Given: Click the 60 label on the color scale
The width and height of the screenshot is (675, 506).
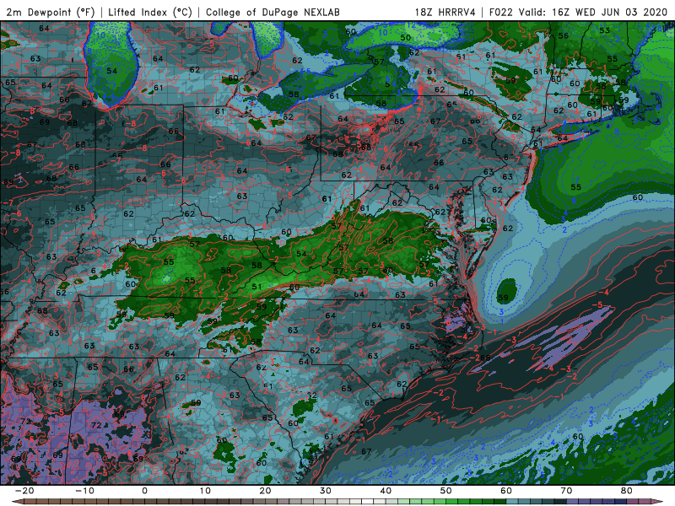Looking at the screenshot, I should (x=506, y=491).
